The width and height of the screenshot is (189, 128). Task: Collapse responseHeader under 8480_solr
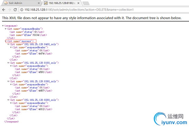coord(11,47)
